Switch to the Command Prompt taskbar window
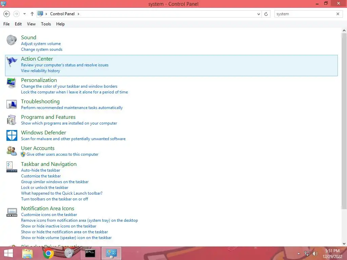The width and height of the screenshot is (347, 260). click(90, 253)
